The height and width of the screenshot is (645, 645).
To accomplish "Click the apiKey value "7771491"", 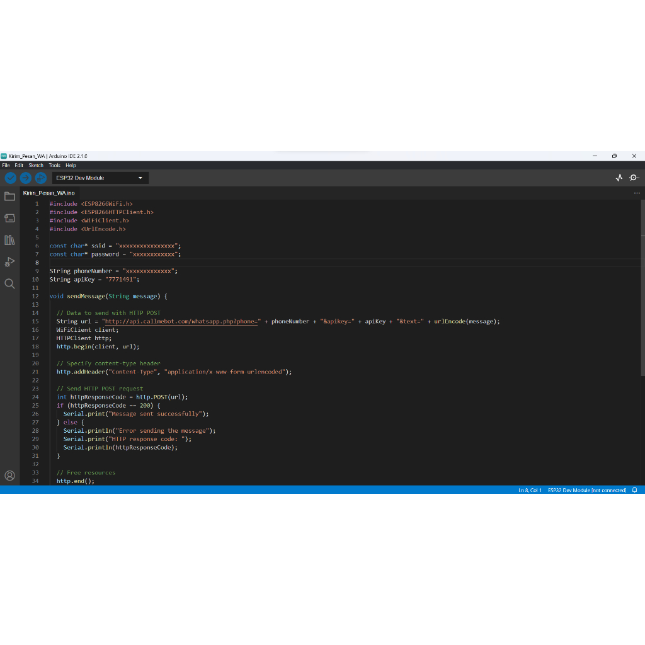I will click(120, 279).
